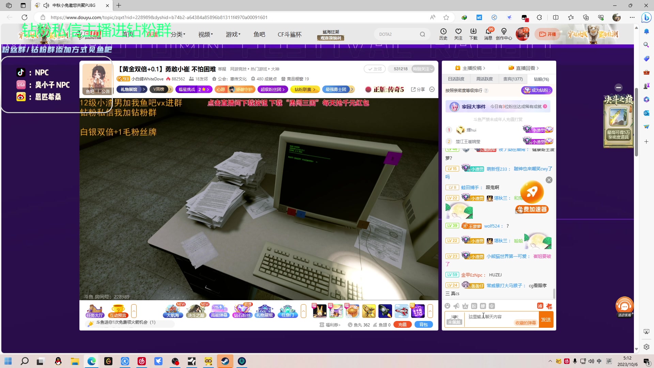Open the emoji picker in chat

448,306
